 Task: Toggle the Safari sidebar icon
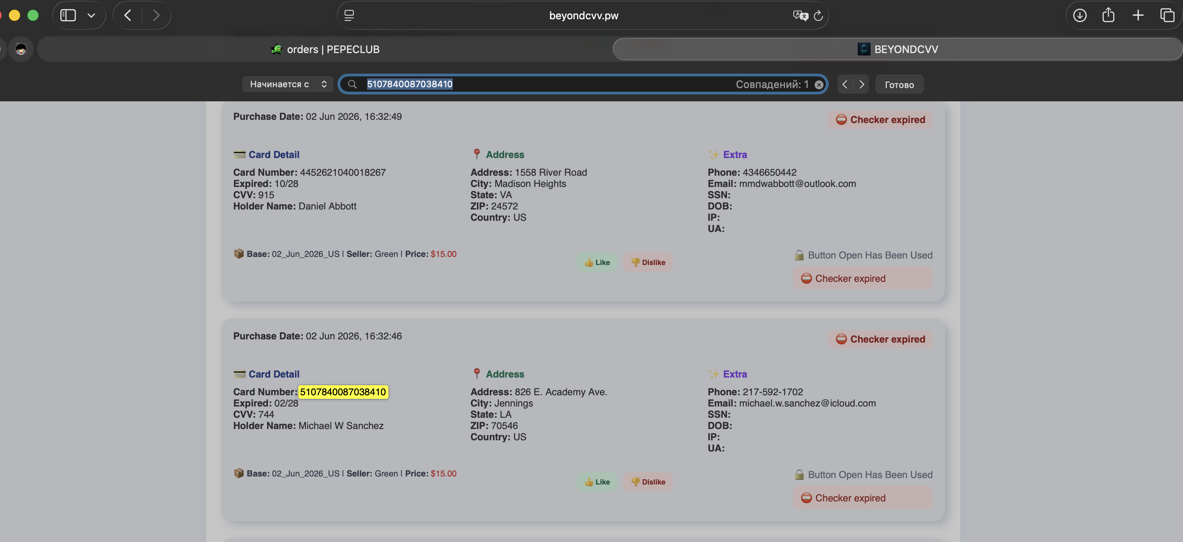coord(68,15)
